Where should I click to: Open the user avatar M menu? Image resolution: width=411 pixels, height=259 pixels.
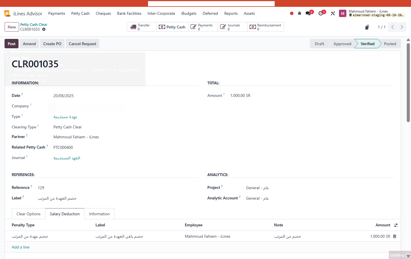[x=342, y=13]
